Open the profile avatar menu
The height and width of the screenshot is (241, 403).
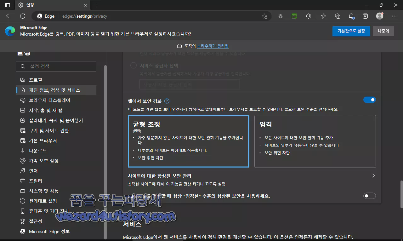380,16
